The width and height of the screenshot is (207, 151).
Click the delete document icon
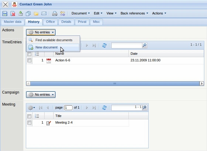(13, 13)
